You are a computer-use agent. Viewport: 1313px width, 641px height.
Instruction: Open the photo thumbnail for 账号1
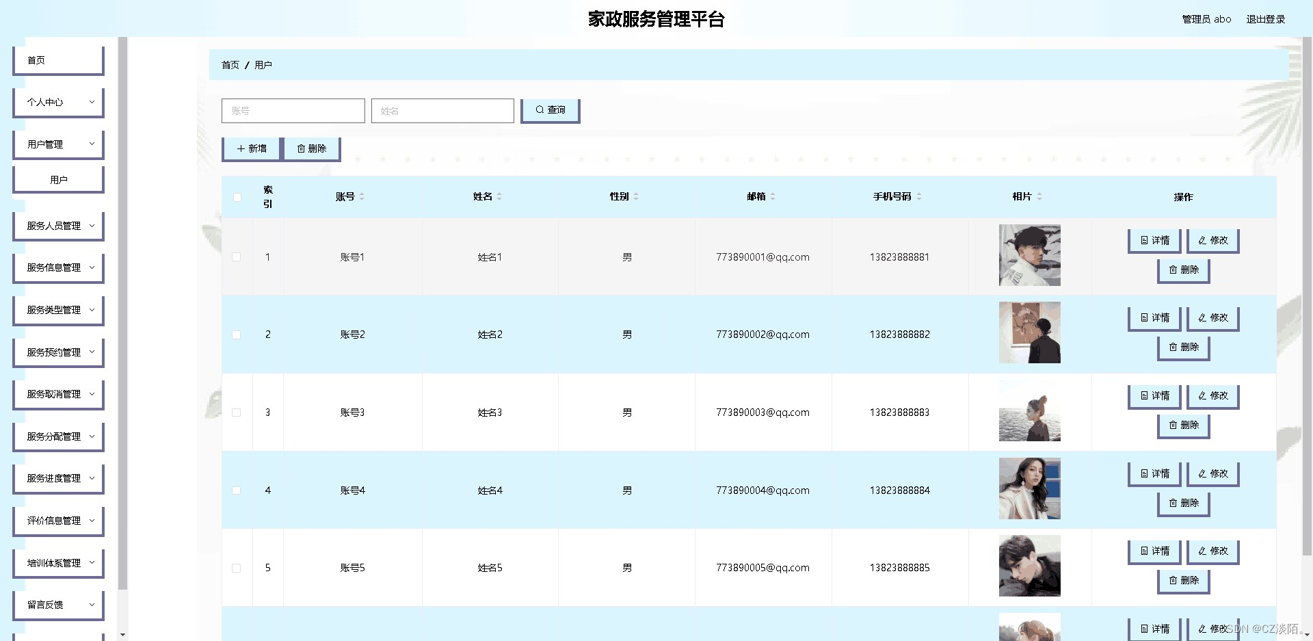(1029, 255)
